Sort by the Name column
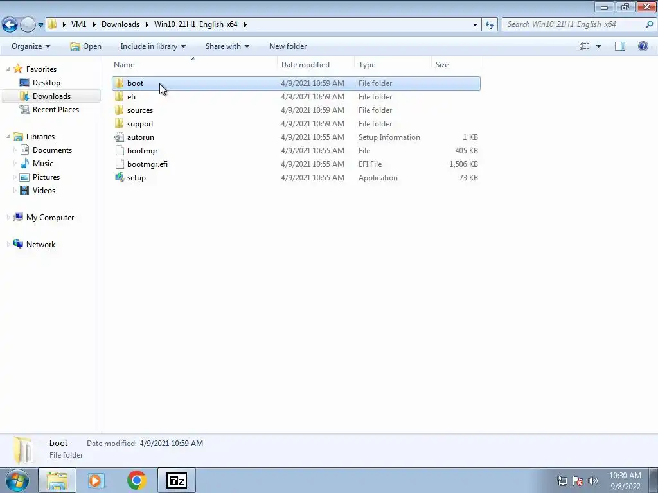This screenshot has height=493, width=658. 195,65
